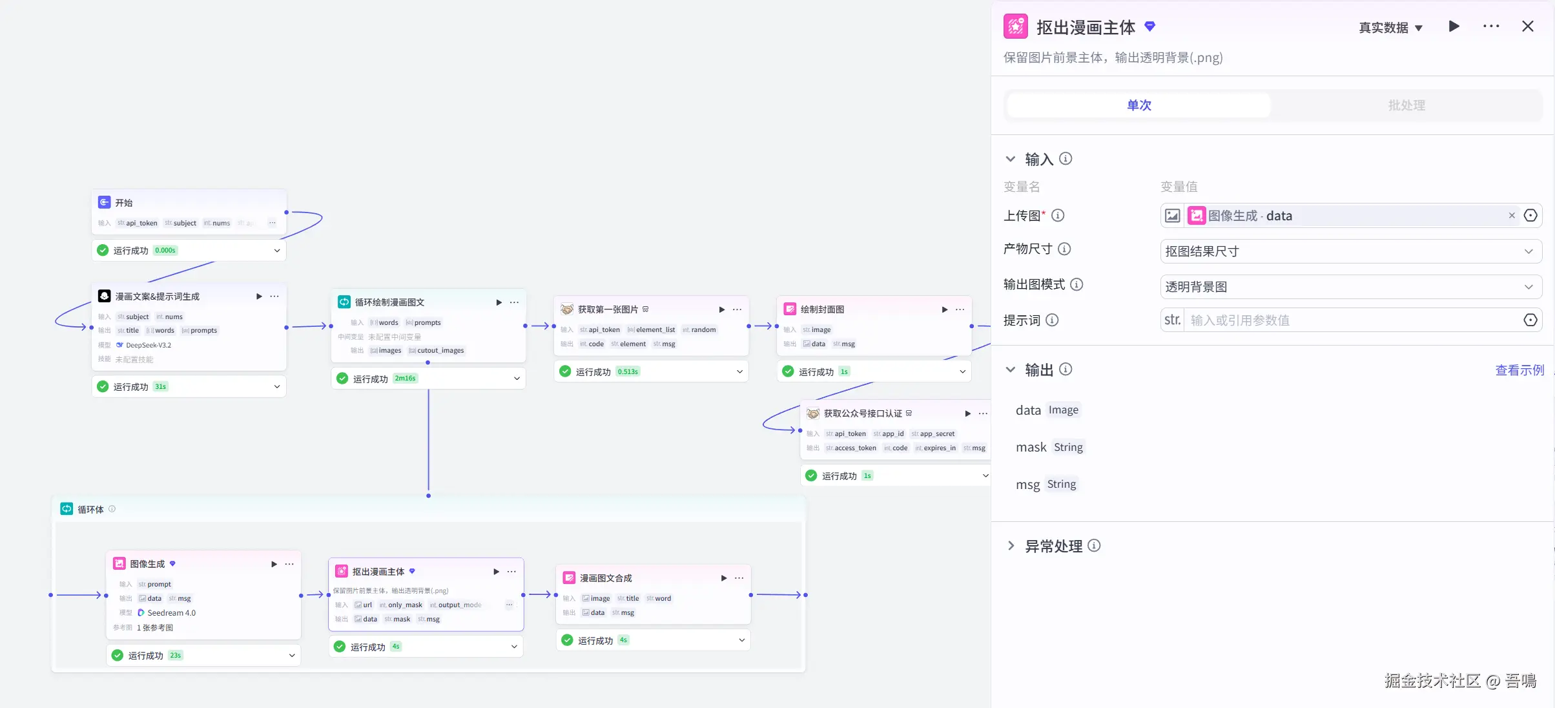Run the 绘制封面图 node
Viewport: 1555px width, 708px height.
[x=945, y=309]
